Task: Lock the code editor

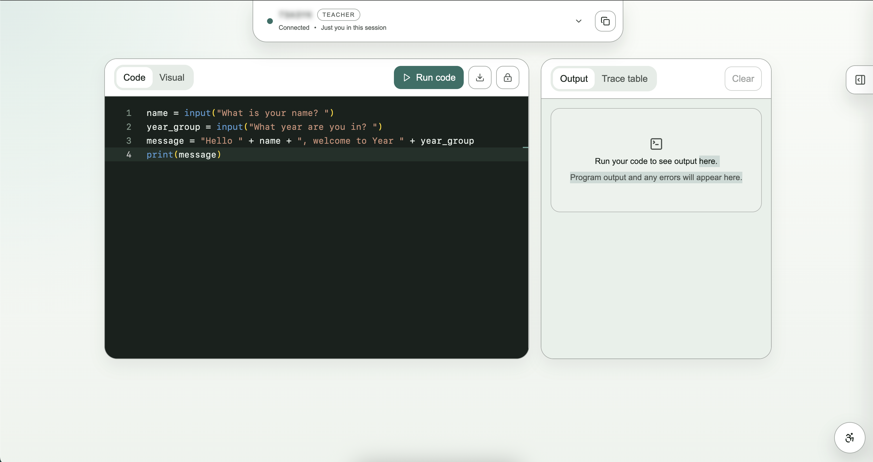Action: coord(507,77)
